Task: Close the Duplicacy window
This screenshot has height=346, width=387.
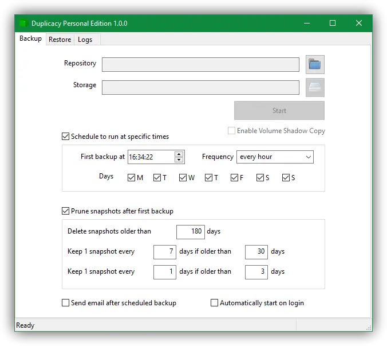Action: pyautogui.click(x=359, y=24)
